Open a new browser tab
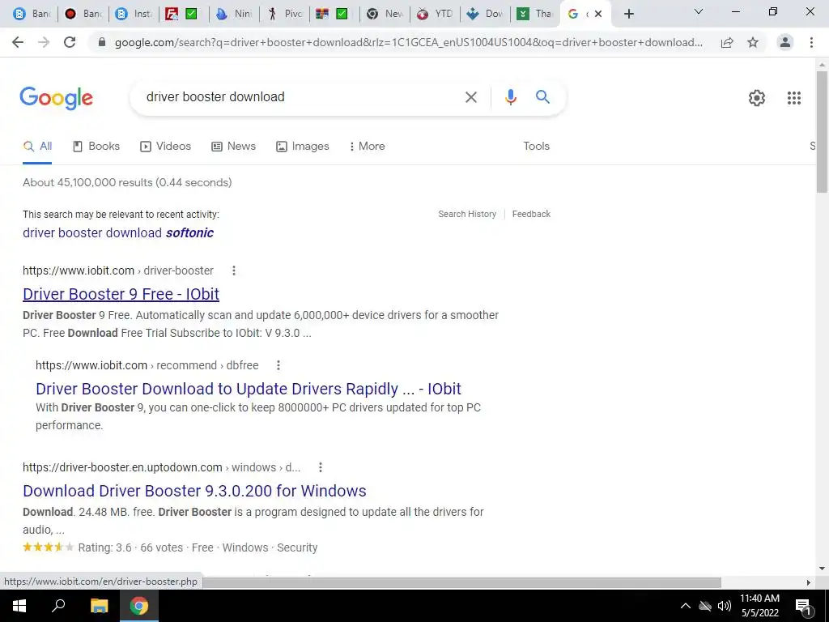The image size is (829, 622). point(628,14)
